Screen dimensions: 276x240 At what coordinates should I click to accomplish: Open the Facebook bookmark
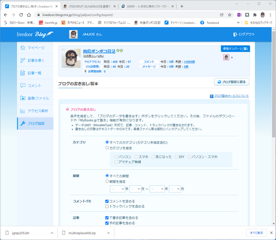click(210, 23)
